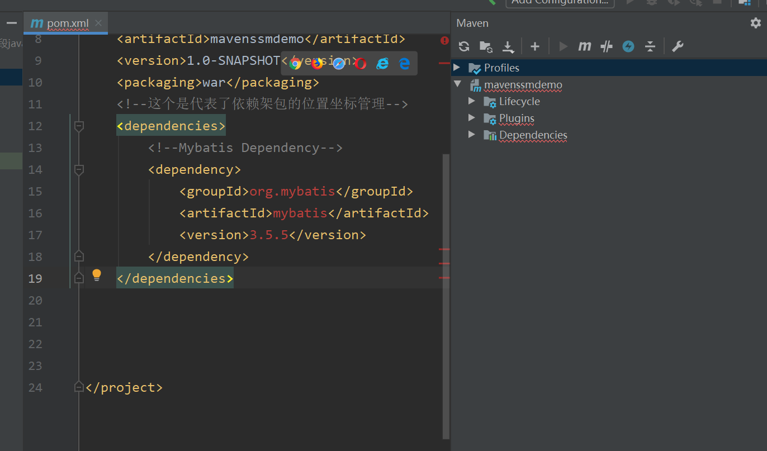
Task: Toggle Maven offline mode icon
Action: pyautogui.click(x=628, y=46)
